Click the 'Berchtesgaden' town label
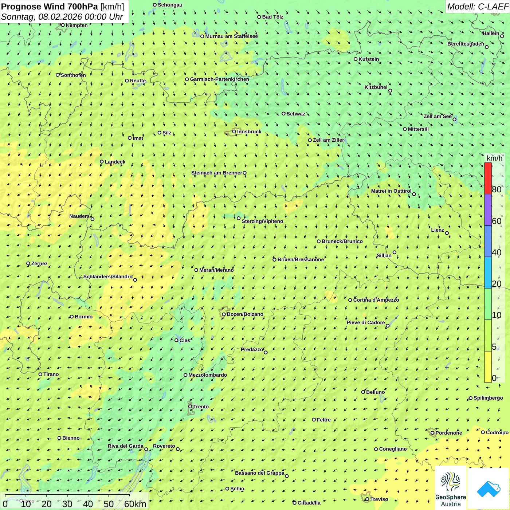The height and width of the screenshot is (510, 510). (x=466, y=44)
